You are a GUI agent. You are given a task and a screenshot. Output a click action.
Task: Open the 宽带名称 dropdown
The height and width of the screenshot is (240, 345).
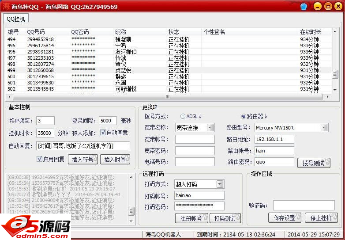click(210, 128)
